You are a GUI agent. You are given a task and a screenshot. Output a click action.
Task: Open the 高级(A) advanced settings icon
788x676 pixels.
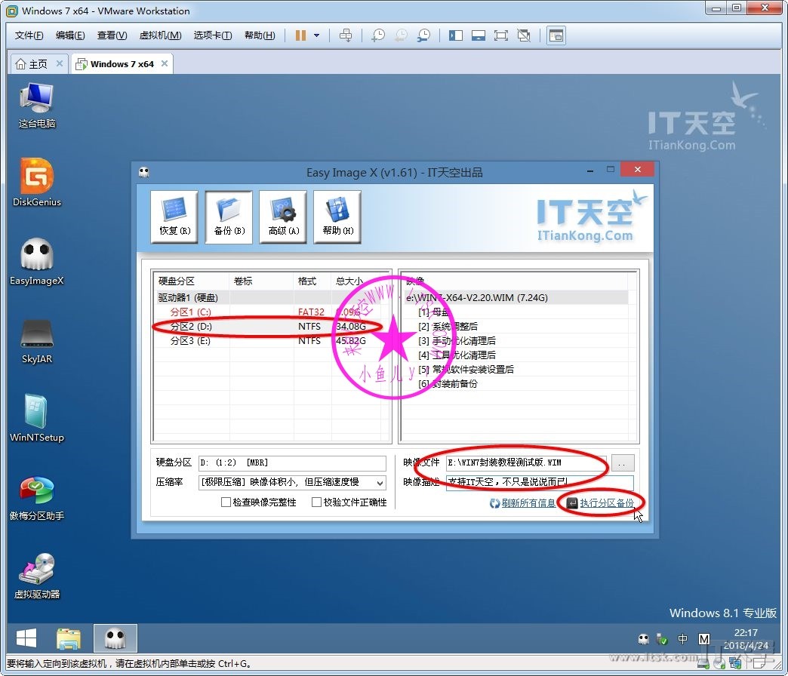[x=283, y=216]
